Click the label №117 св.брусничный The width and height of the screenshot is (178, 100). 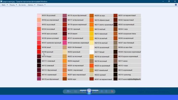click(x=76, y=20)
